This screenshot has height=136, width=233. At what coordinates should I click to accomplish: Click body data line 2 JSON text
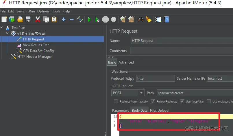coord(169,121)
